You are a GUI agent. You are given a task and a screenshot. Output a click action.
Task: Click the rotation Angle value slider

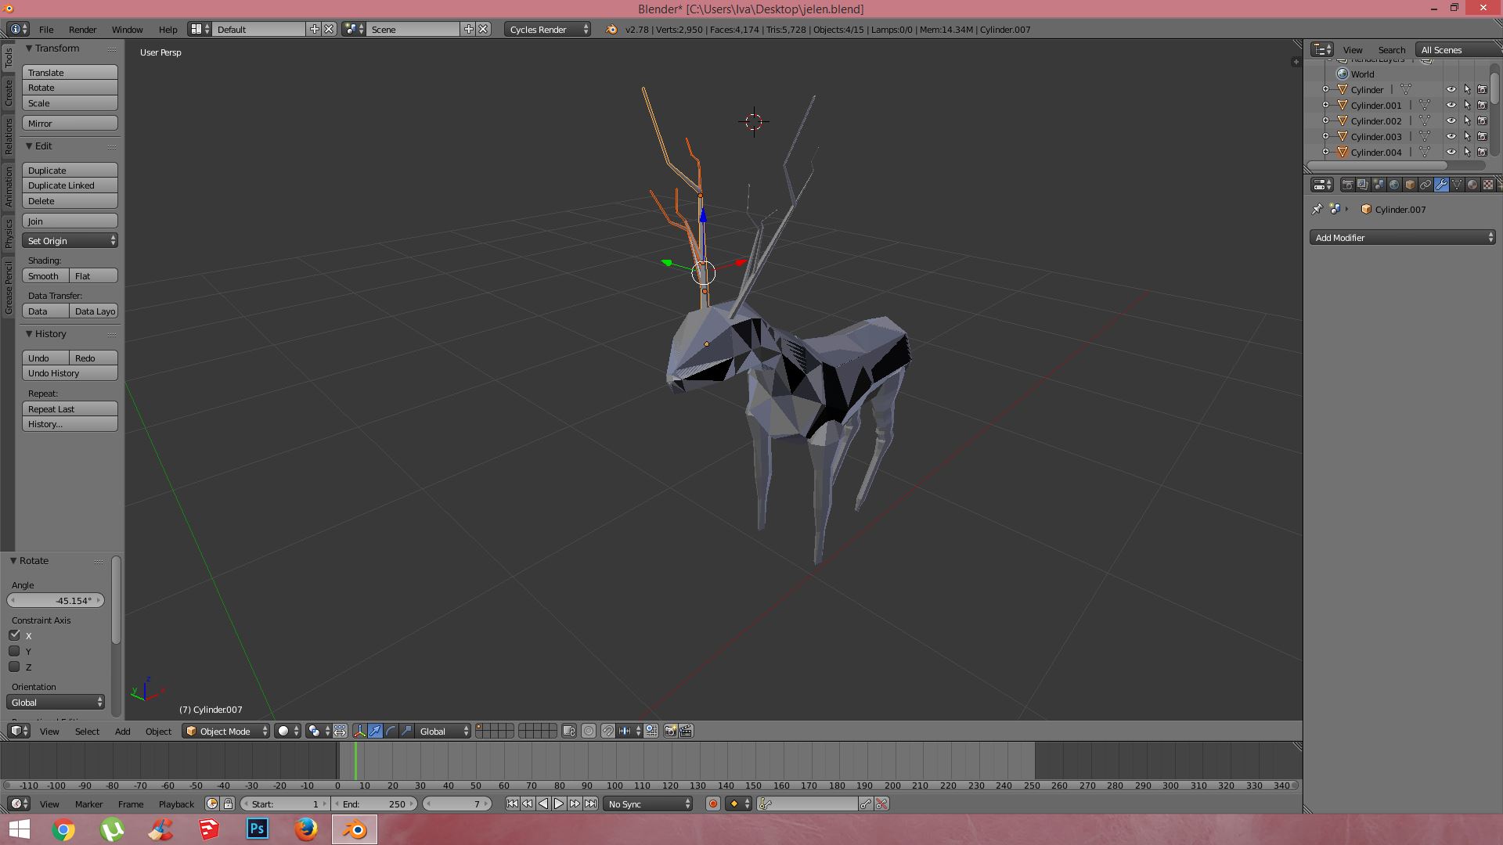tap(56, 600)
